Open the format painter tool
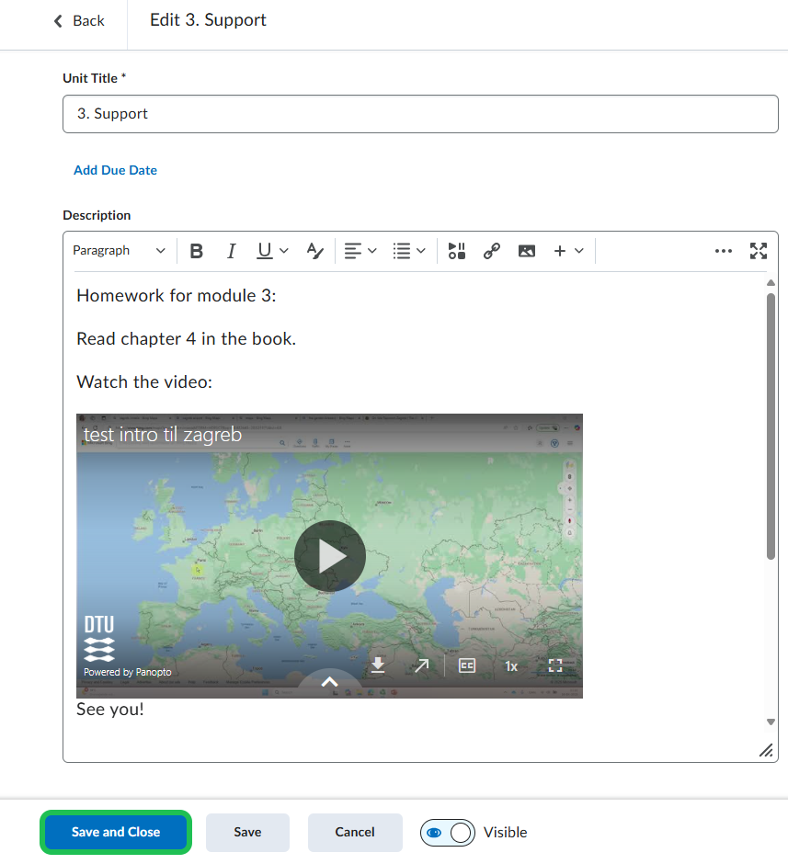 (x=315, y=251)
